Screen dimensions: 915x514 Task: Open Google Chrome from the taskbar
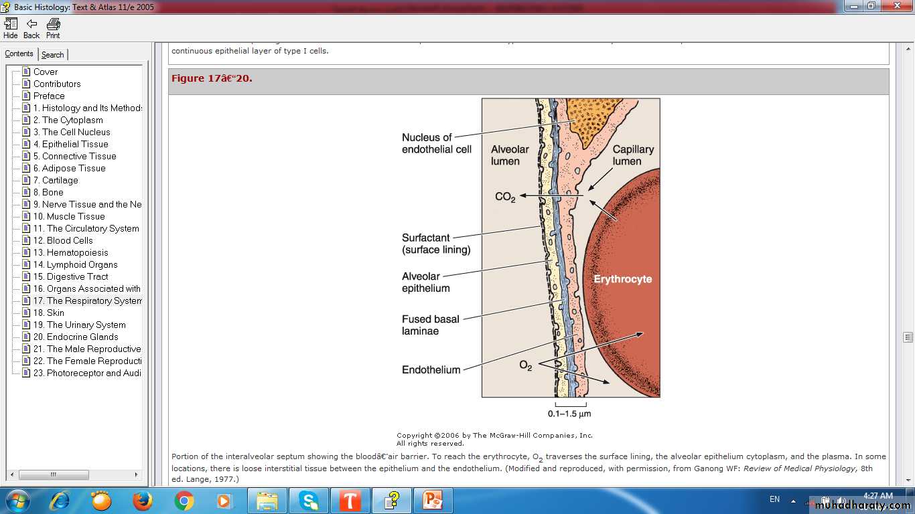[x=184, y=500]
